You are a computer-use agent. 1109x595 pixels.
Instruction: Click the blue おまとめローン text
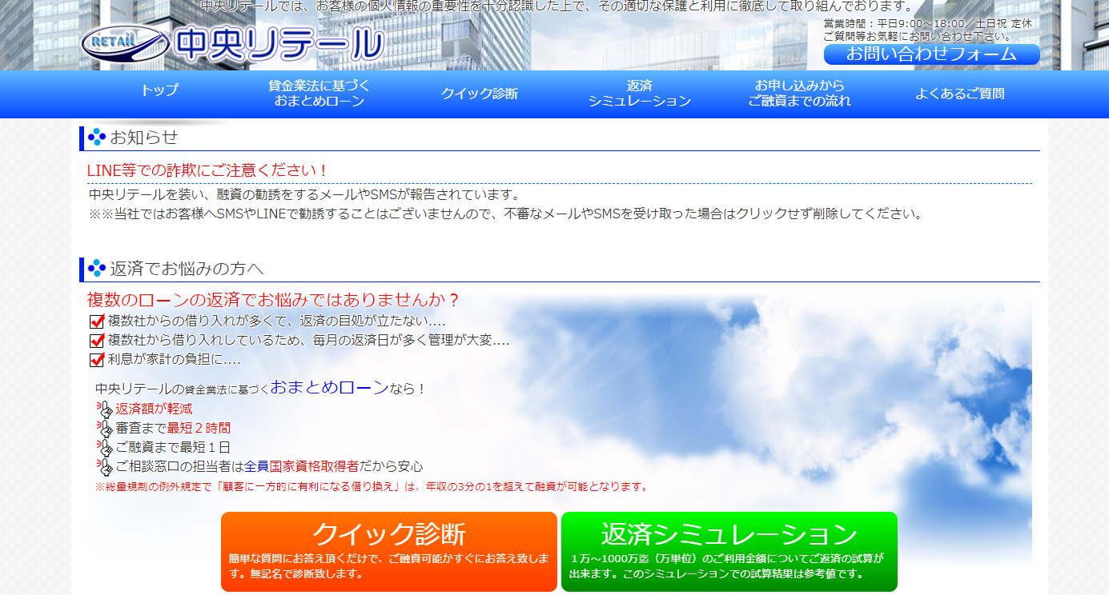coord(329,387)
